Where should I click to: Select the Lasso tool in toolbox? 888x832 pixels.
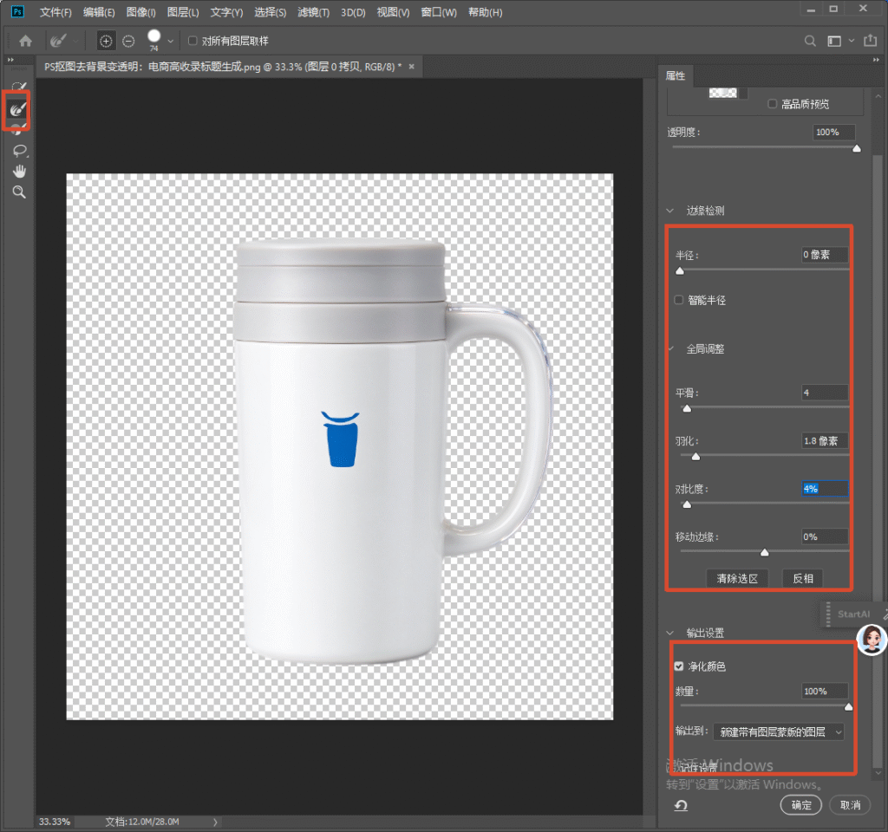20,151
